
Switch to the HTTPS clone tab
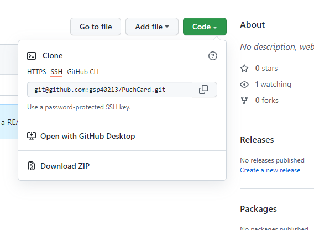click(36, 72)
